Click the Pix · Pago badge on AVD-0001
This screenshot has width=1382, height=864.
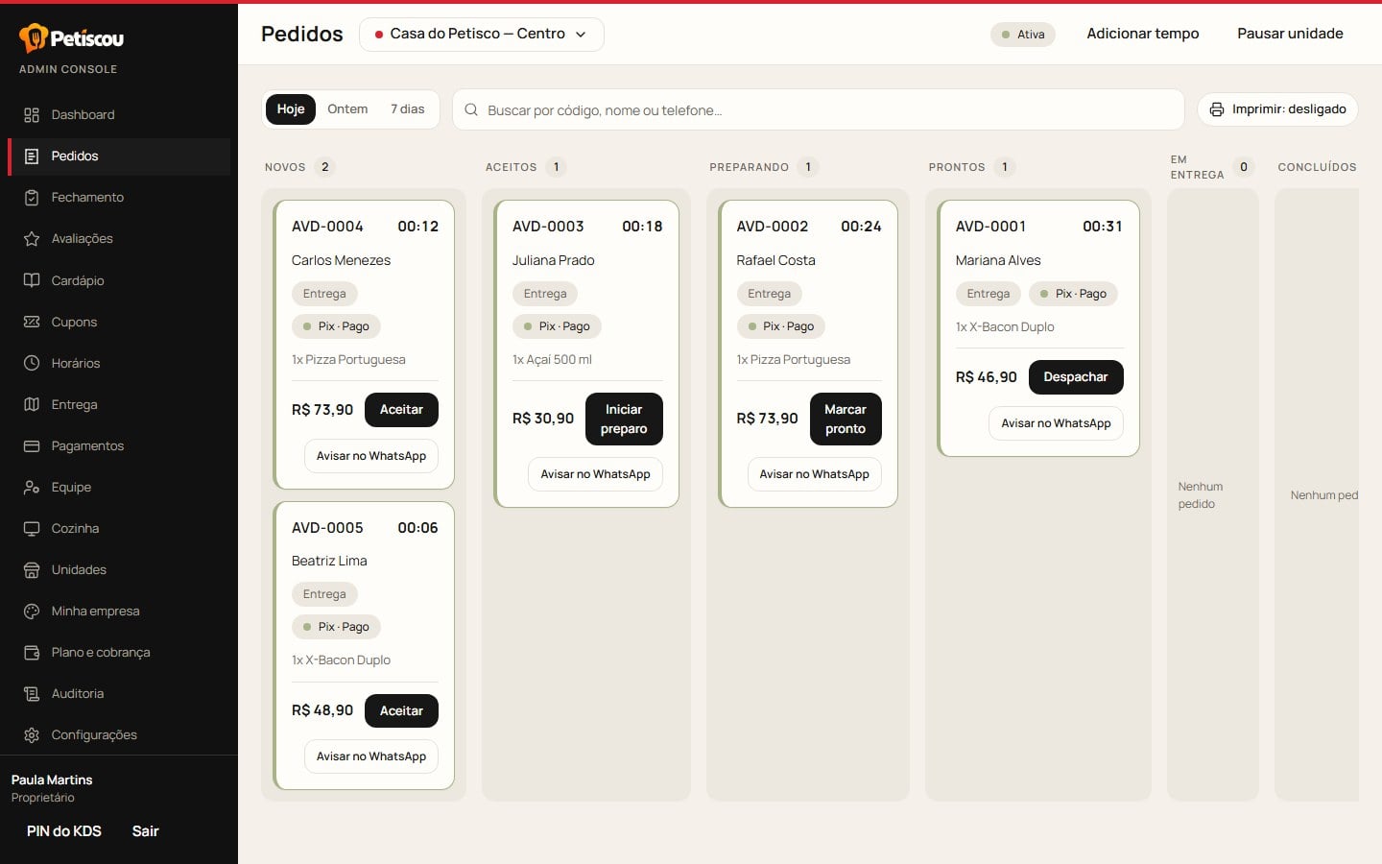[1073, 294]
